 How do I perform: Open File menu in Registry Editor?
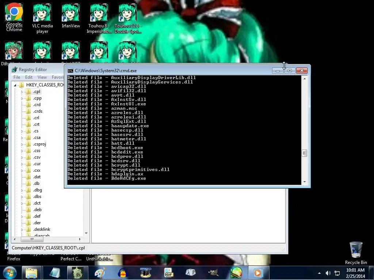point(17,77)
